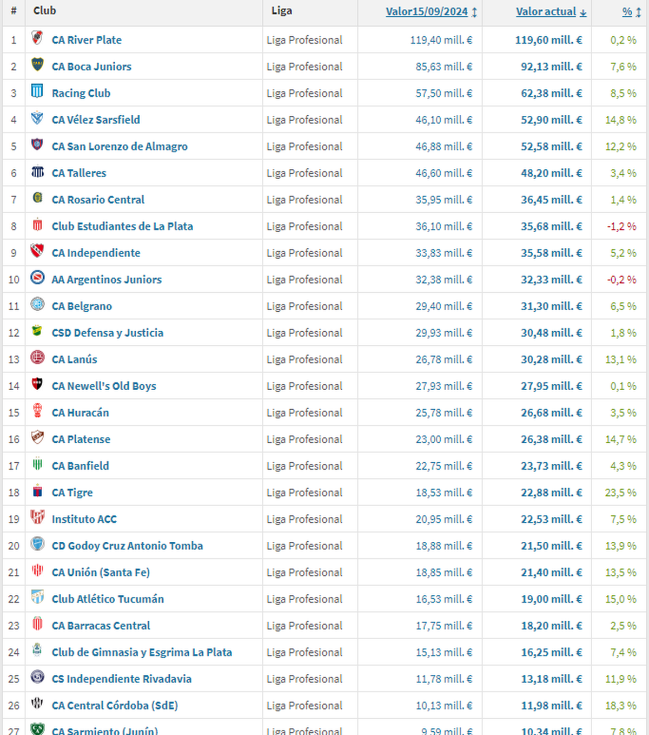
Task: Click the CA Lanús crest icon
Action: pyautogui.click(x=37, y=357)
